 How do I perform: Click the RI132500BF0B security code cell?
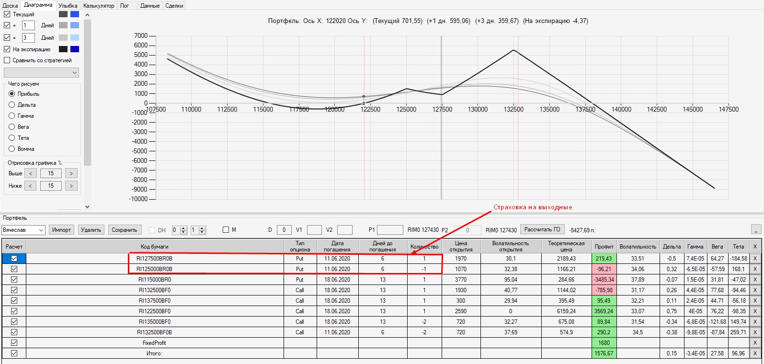(155, 332)
